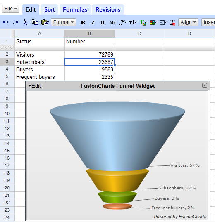The image size is (215, 222).
Task: Select row 10 header
Action: (x=7, y=113)
